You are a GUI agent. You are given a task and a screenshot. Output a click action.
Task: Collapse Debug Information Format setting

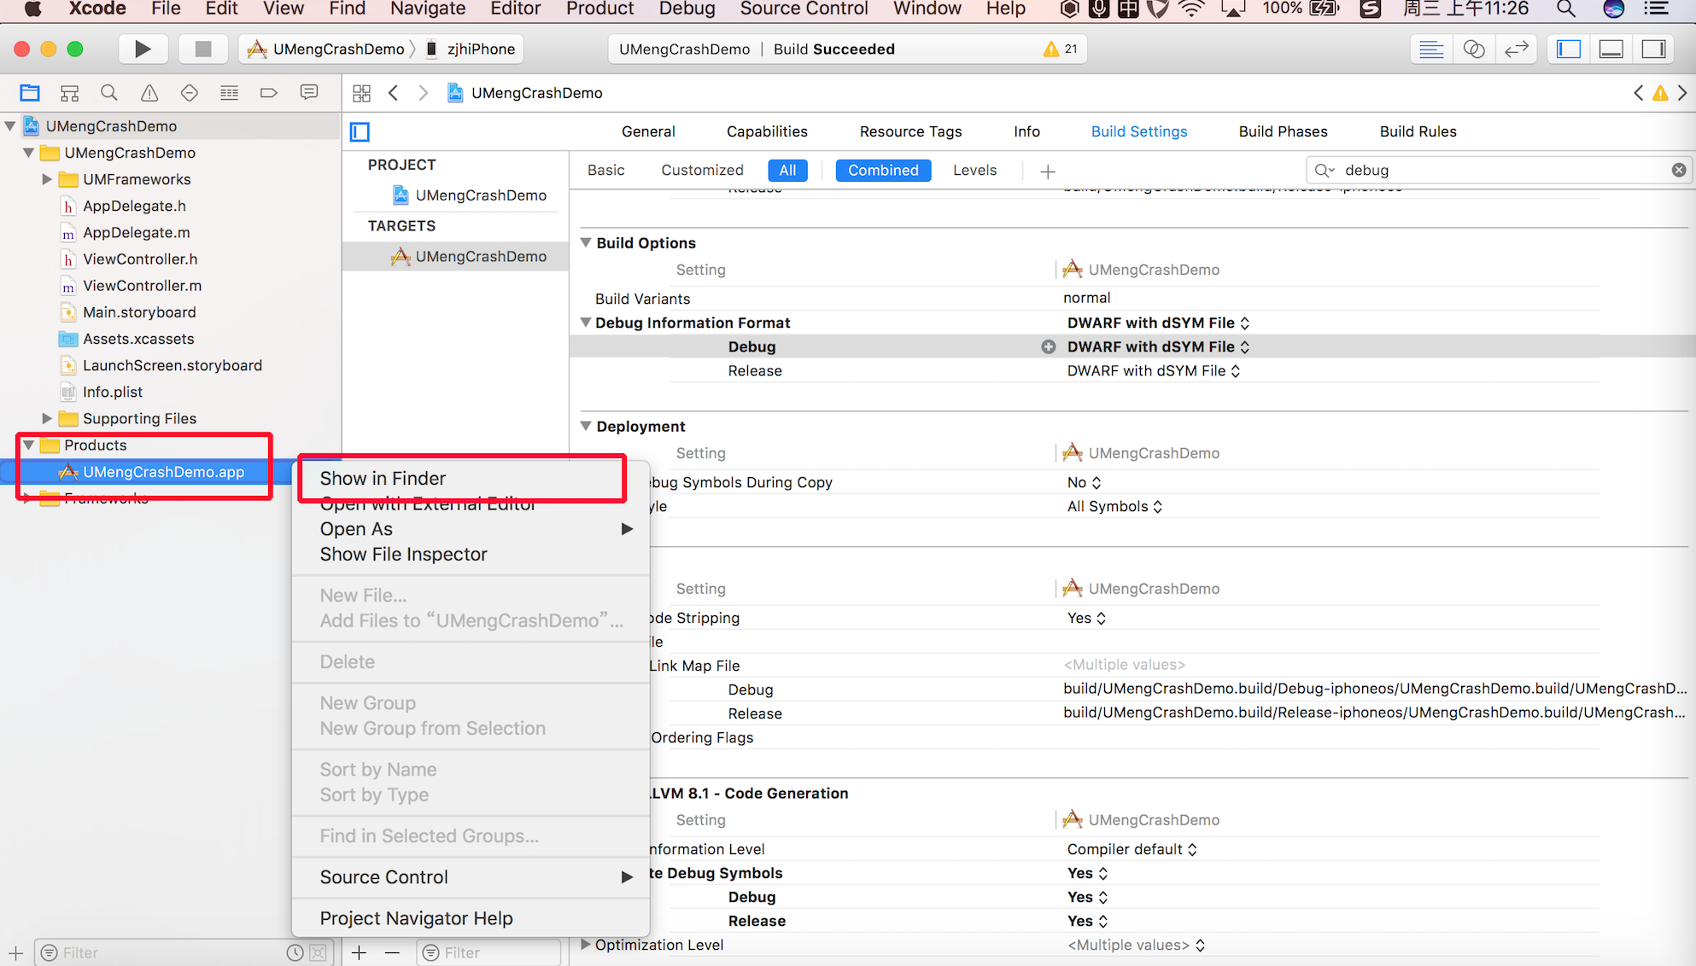click(x=586, y=323)
